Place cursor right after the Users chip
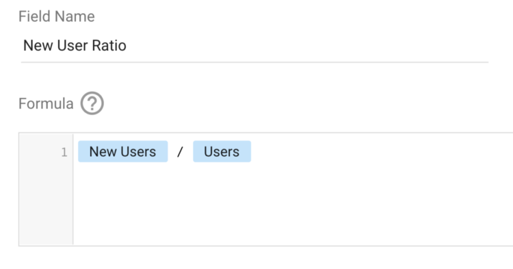Image resolution: width=513 pixels, height=269 pixels. coord(252,152)
